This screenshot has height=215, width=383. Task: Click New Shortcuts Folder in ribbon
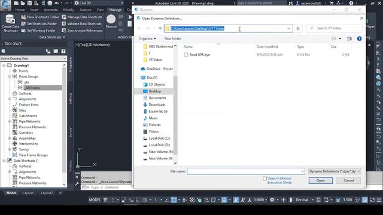(x=40, y=17)
